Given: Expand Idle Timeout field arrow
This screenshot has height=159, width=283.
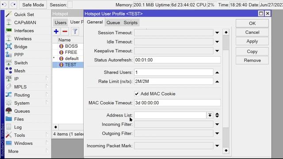Looking at the screenshot, I should tap(217, 42).
